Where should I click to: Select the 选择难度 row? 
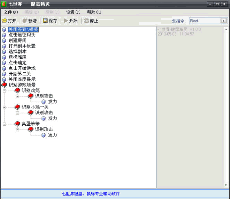coord(17,57)
